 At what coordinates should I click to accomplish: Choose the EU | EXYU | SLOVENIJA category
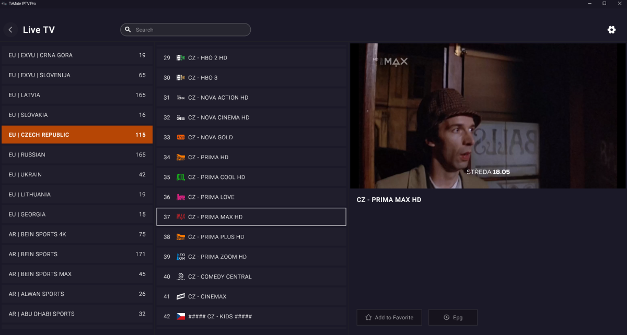pyautogui.click(x=77, y=75)
